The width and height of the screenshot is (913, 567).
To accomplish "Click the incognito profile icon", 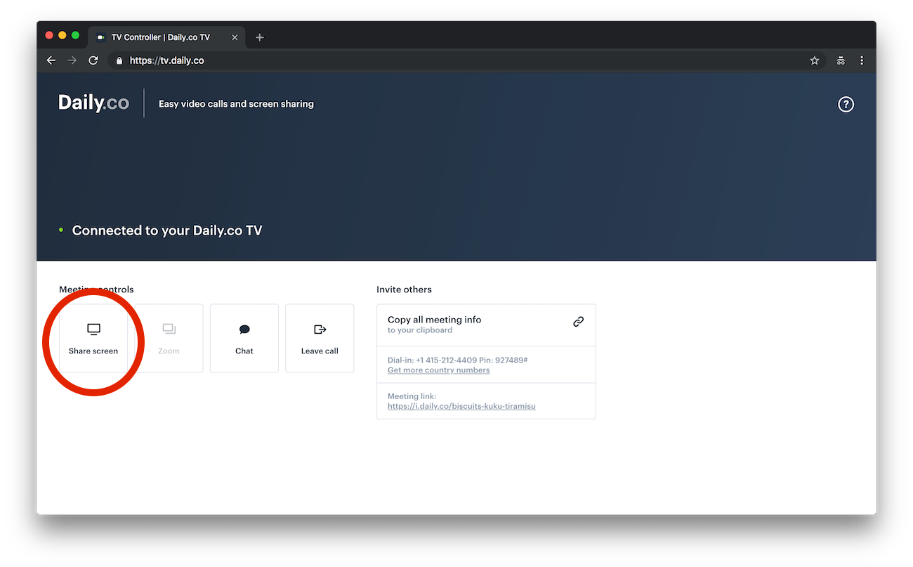I will pyautogui.click(x=841, y=60).
